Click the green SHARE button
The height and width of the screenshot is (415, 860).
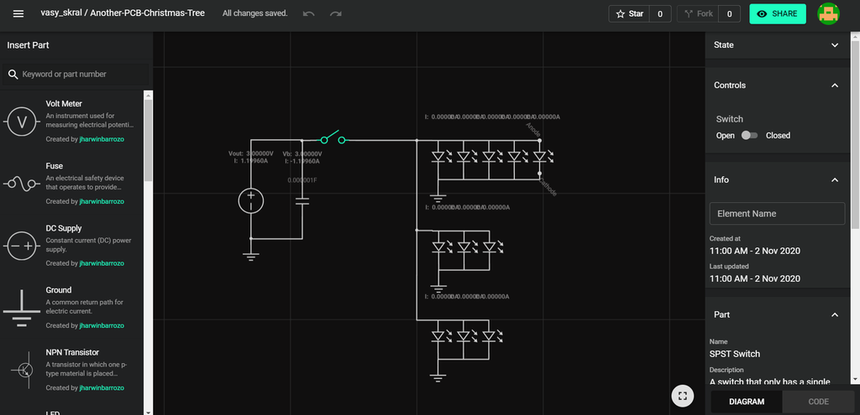[x=778, y=14]
